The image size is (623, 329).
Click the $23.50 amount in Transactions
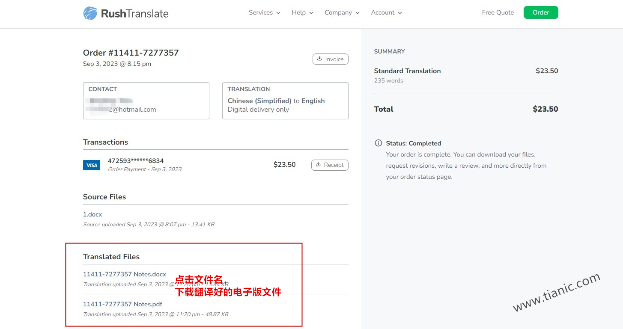click(285, 165)
